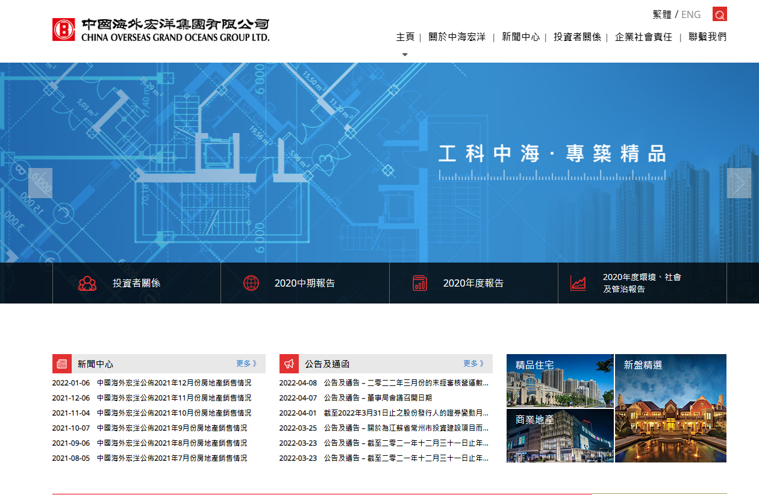Open the 董事局會議召開日期 announcement
The image size is (759, 495).
click(x=379, y=397)
